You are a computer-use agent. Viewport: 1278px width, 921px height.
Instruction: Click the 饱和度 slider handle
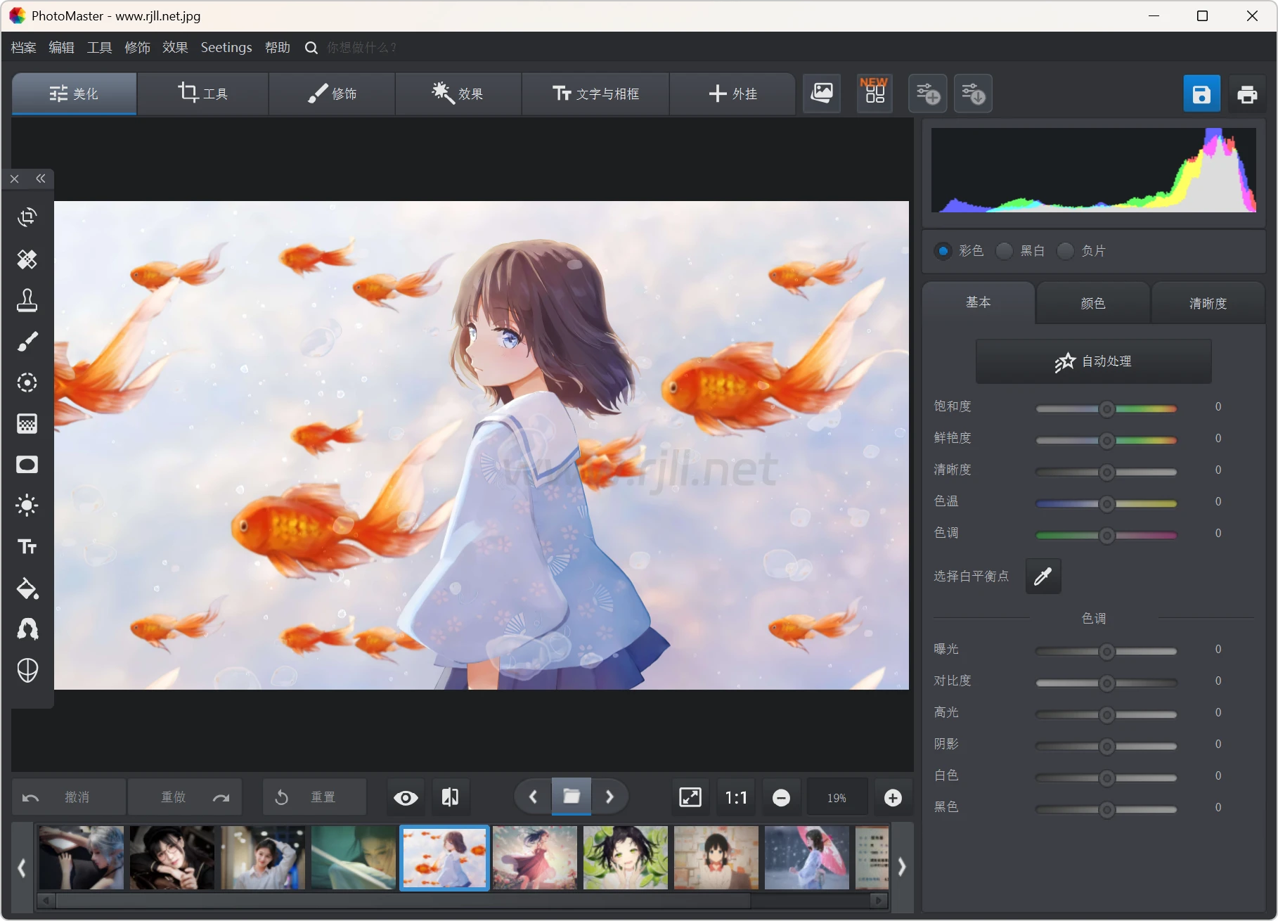tap(1106, 409)
